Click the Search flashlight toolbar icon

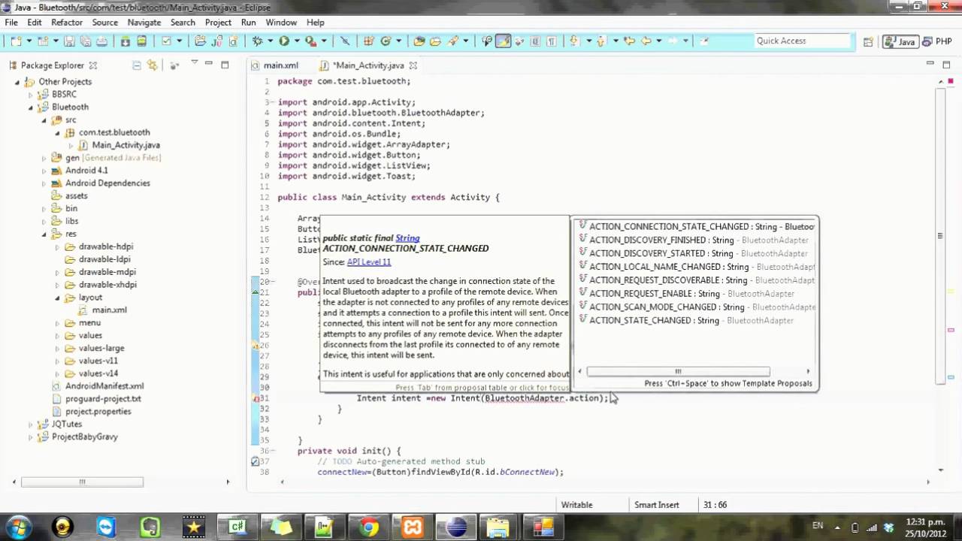453,41
